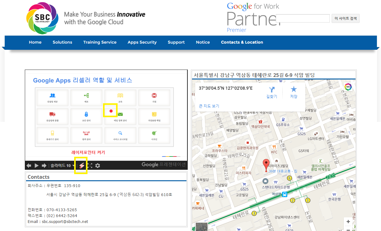Open Contacts & Location menu
Viewport: 381px width, 231px height.
click(242, 42)
